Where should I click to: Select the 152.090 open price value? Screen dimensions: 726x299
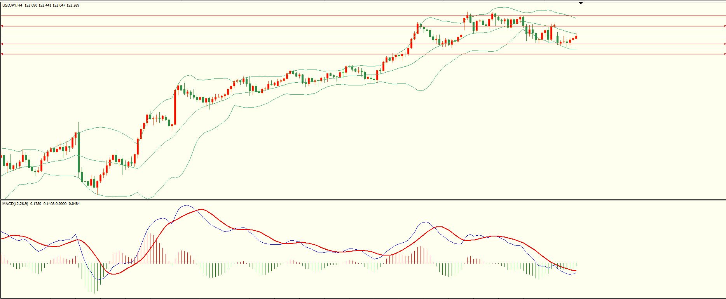pos(31,5)
